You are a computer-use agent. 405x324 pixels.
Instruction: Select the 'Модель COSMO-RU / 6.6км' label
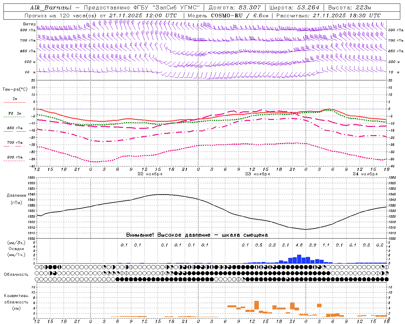[228, 16]
